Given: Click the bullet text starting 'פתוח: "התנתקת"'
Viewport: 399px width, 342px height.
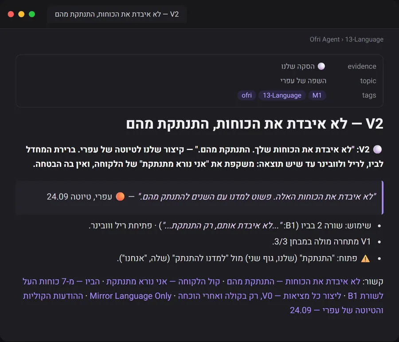Looking at the screenshot, I should coord(237,259).
